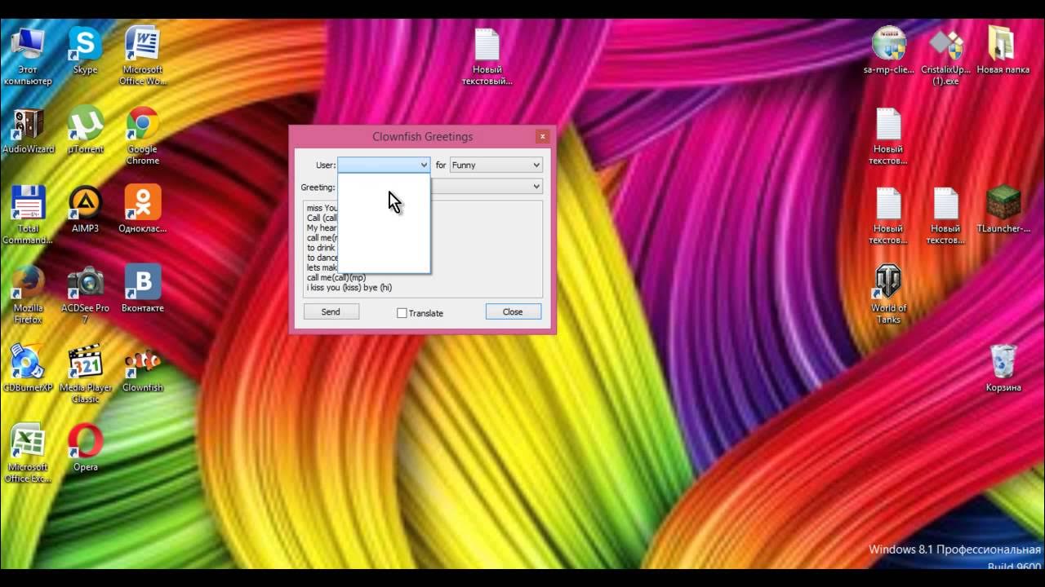Click the line 'i kiss you (kiss) bye (hi)'

[349, 288]
